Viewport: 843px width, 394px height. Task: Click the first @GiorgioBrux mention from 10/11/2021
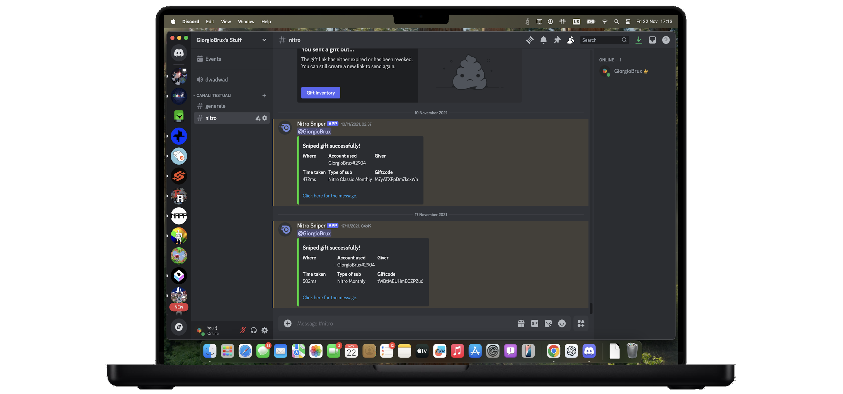coord(314,131)
